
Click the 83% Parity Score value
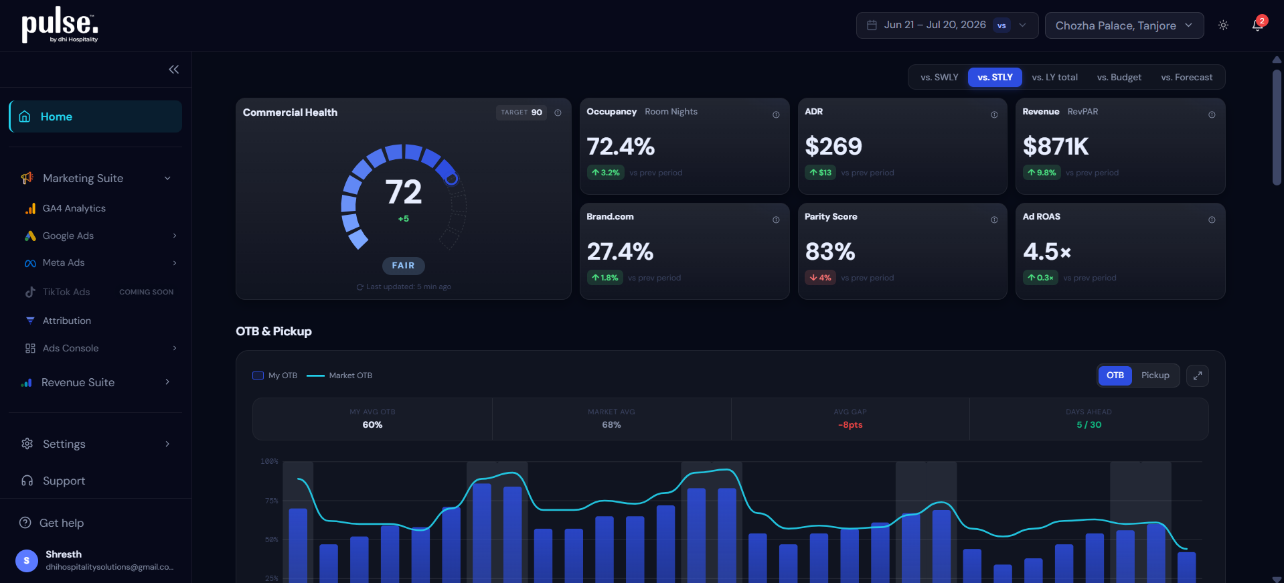coord(830,252)
